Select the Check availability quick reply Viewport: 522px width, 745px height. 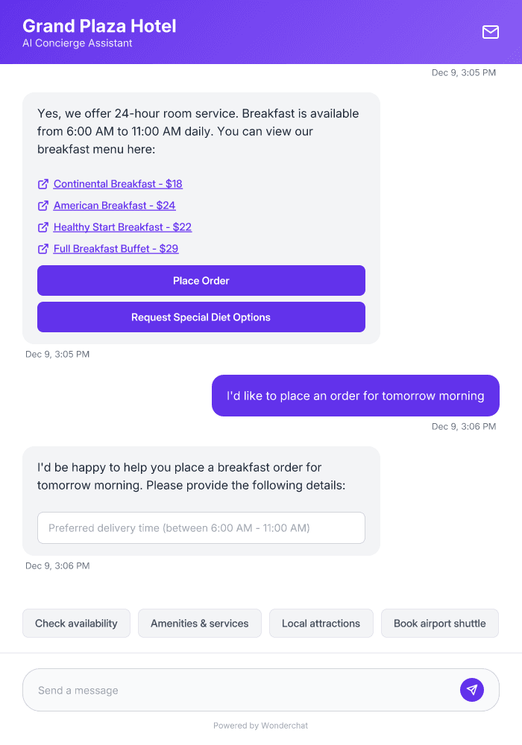pyautogui.click(x=76, y=623)
